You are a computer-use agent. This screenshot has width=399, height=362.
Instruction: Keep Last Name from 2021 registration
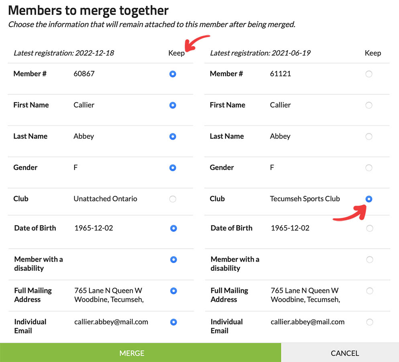point(369,137)
